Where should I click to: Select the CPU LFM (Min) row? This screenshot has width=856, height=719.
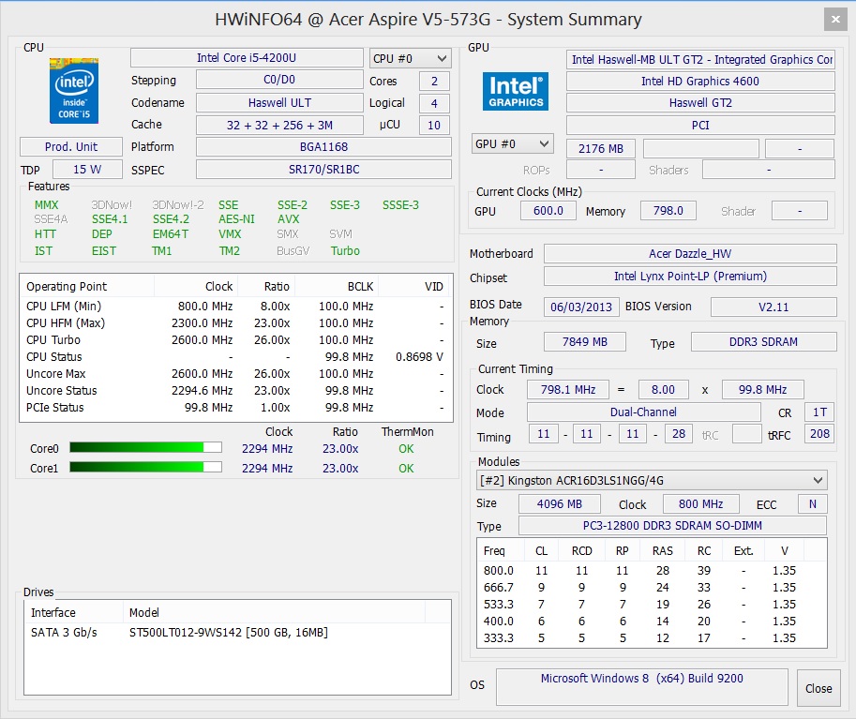[x=236, y=306]
